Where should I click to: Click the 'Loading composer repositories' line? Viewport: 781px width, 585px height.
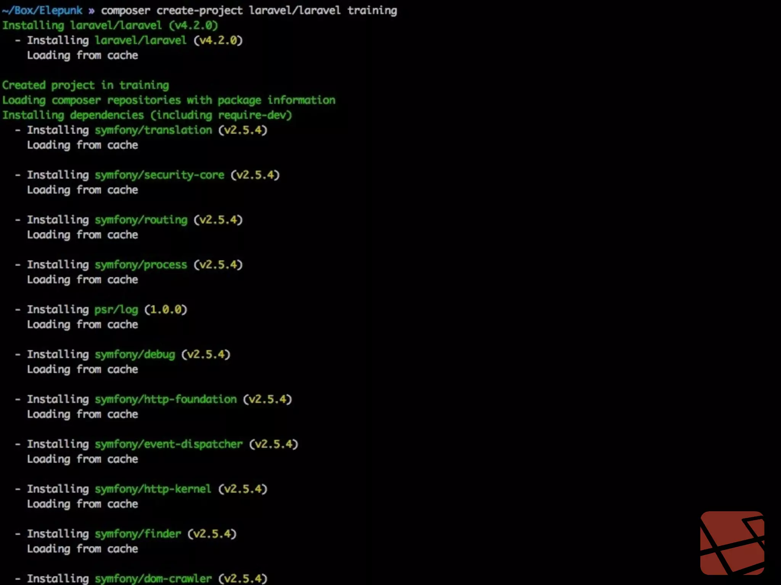click(169, 100)
